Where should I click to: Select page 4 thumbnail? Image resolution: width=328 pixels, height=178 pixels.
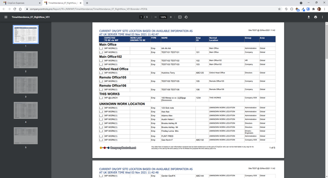26,110
